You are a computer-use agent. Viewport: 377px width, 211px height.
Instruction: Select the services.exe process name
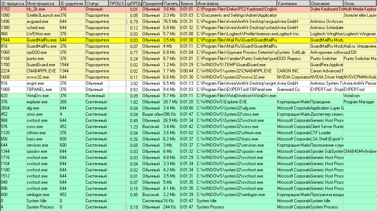pos(38,146)
